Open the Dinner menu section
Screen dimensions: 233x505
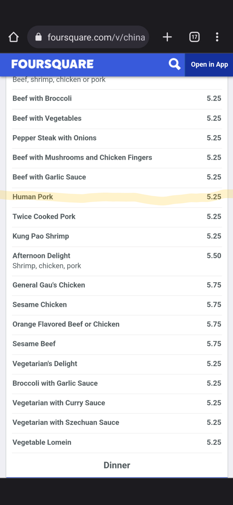coord(116,465)
